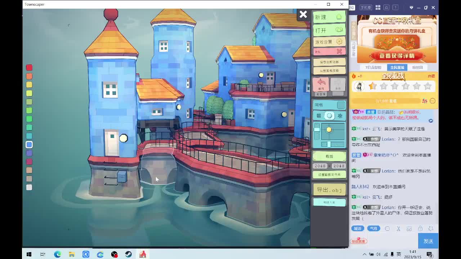Adjust the sun position pad

pyautogui.click(x=332, y=131)
